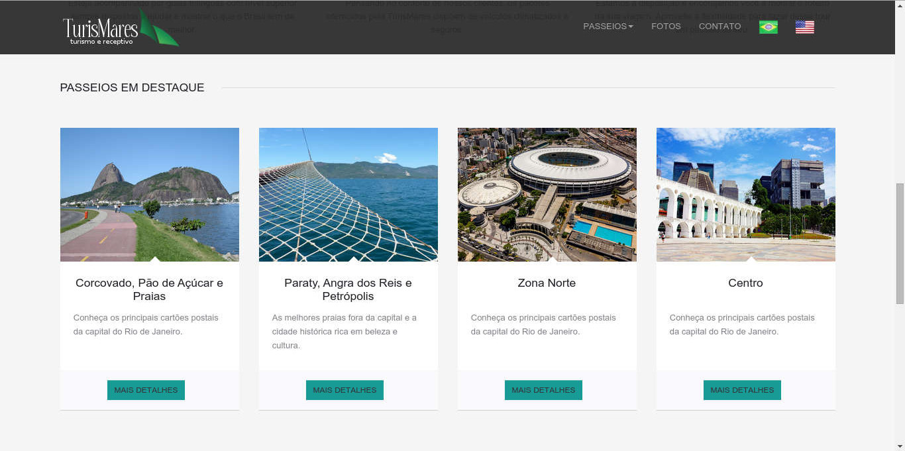Click the 'PASSEIOS EM DESTAQUE' heading
This screenshot has width=905, height=451.
click(133, 87)
